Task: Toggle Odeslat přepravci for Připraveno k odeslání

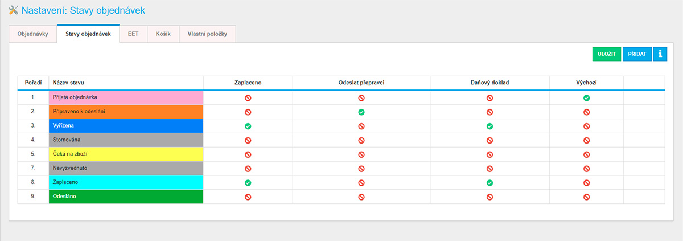Action: [x=361, y=112]
